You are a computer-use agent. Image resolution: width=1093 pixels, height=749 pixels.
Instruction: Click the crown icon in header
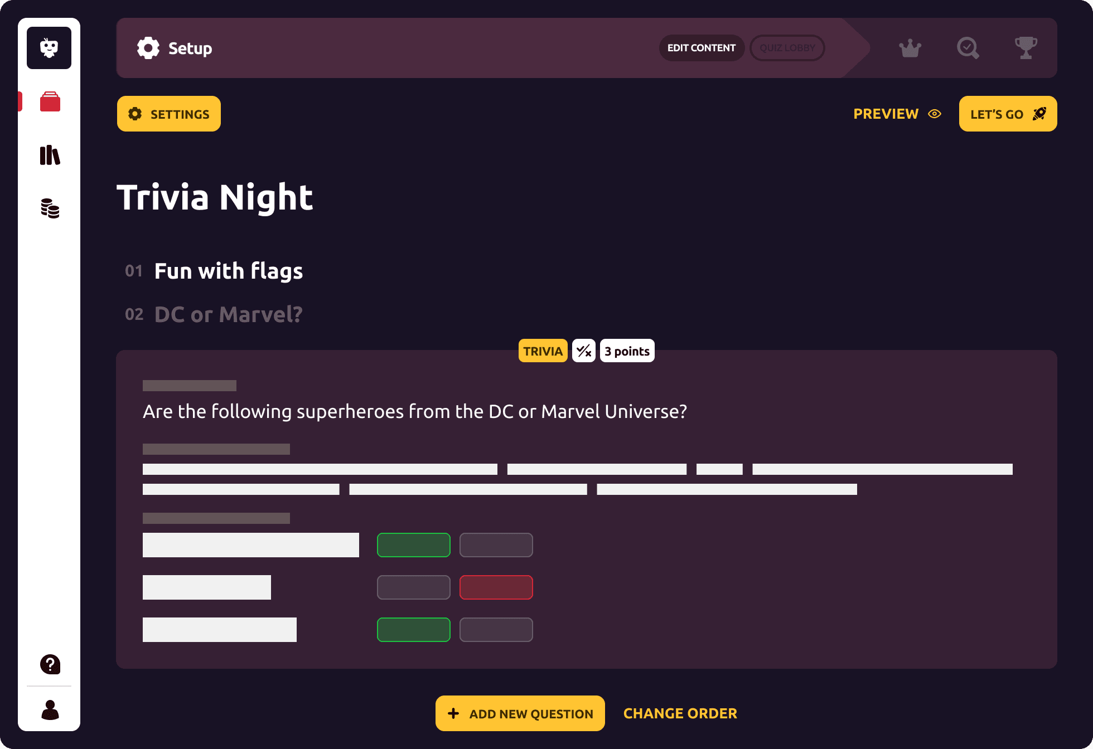coord(910,48)
